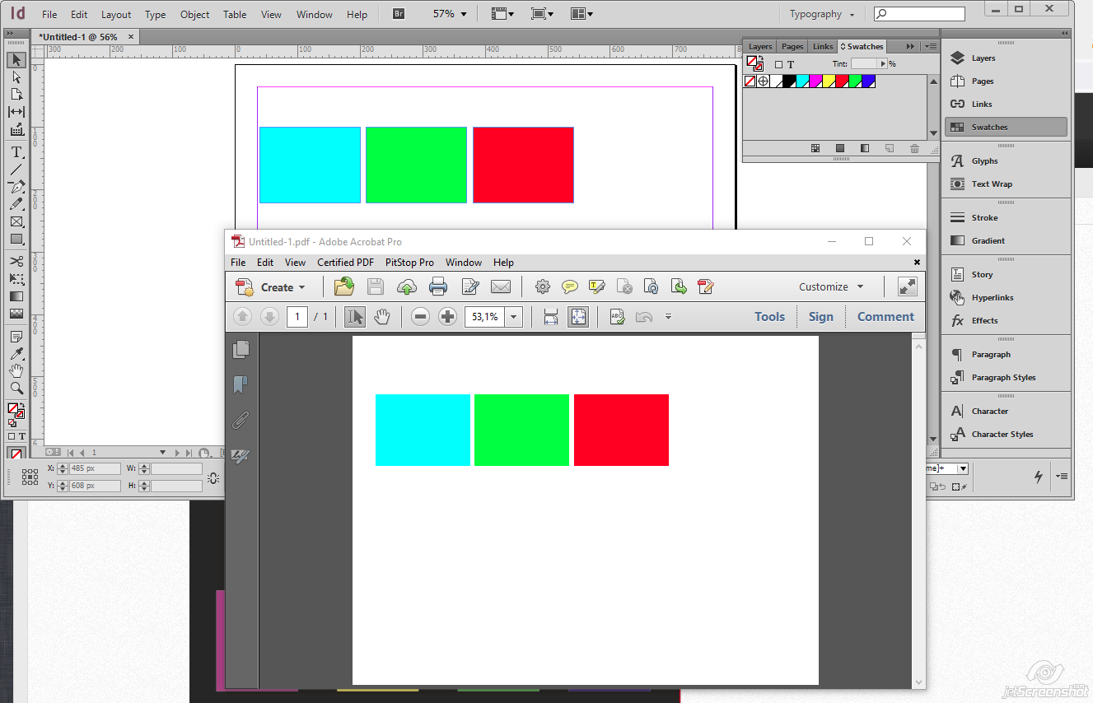Image resolution: width=1093 pixels, height=703 pixels.
Task: Choose the Line tool in InDesign
Action: coord(16,170)
